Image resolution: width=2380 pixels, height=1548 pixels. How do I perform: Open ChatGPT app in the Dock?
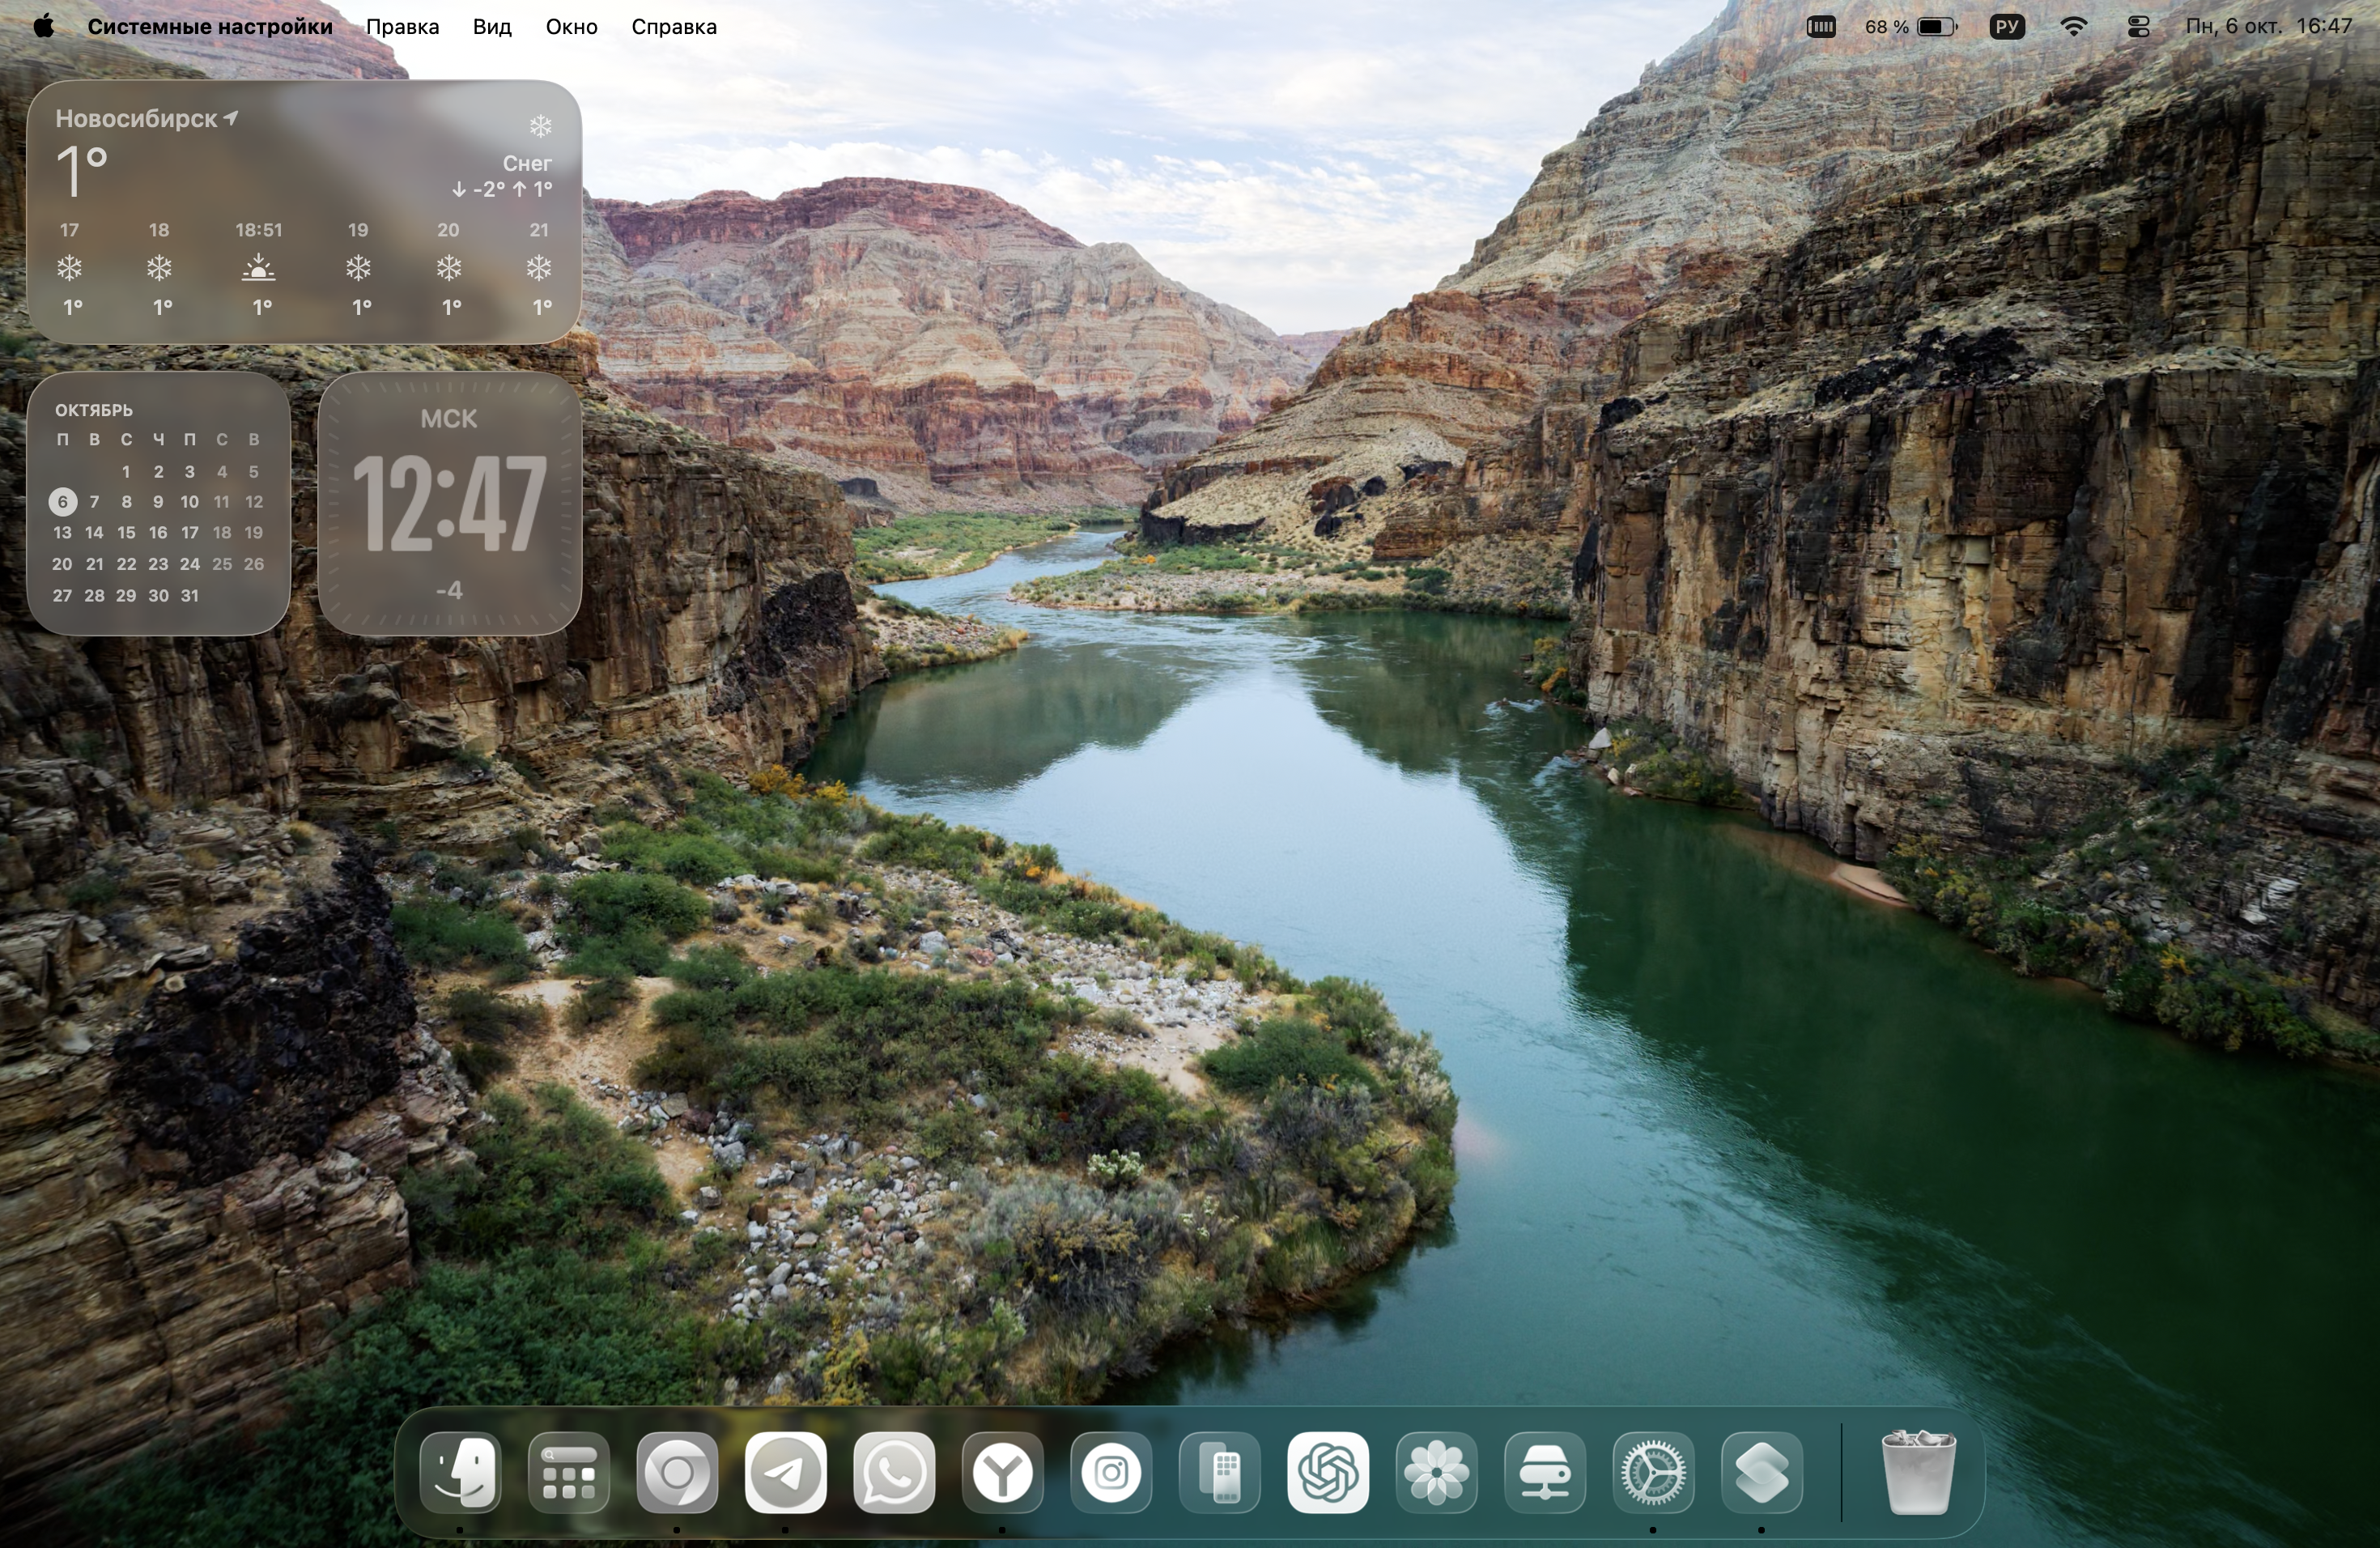1328,1472
